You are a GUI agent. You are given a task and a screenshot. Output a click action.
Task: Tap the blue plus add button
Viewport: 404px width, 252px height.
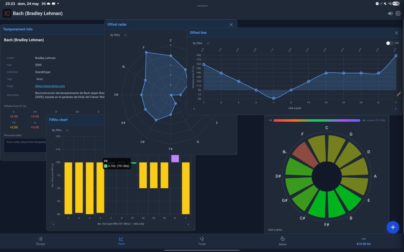click(x=393, y=227)
